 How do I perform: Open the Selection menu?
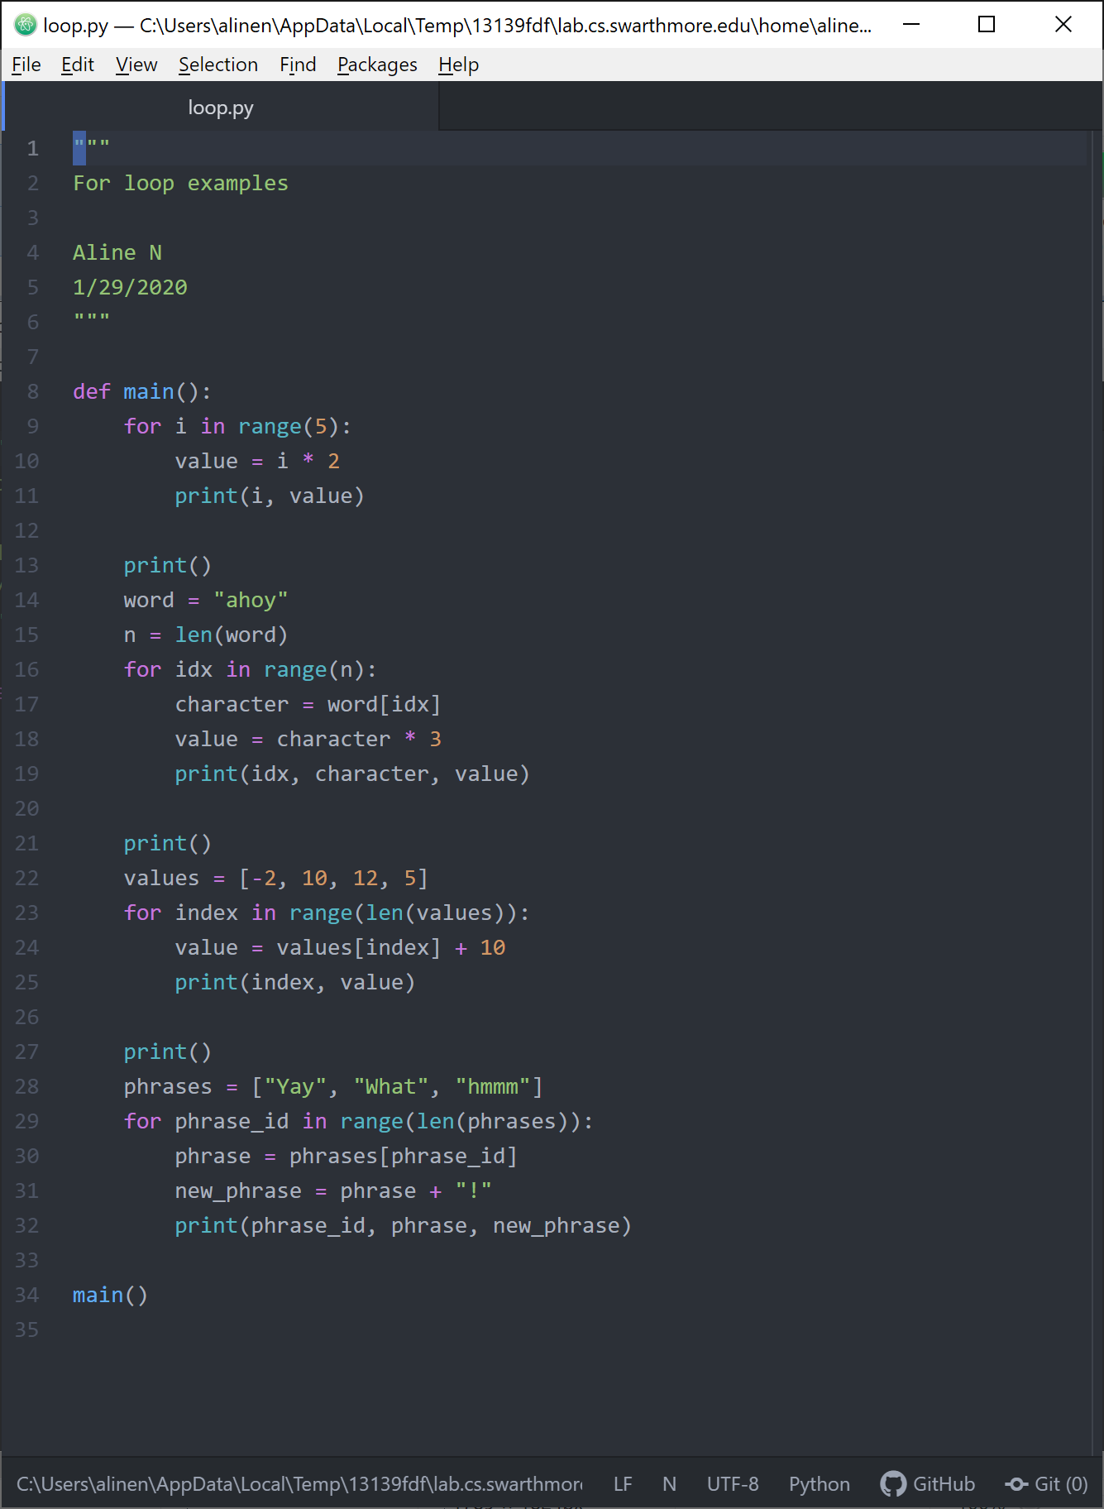[x=218, y=65]
